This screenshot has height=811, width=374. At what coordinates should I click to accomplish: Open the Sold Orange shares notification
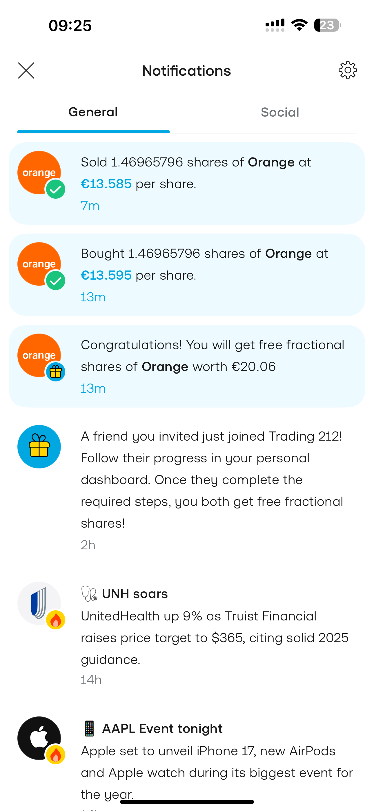coord(187,183)
